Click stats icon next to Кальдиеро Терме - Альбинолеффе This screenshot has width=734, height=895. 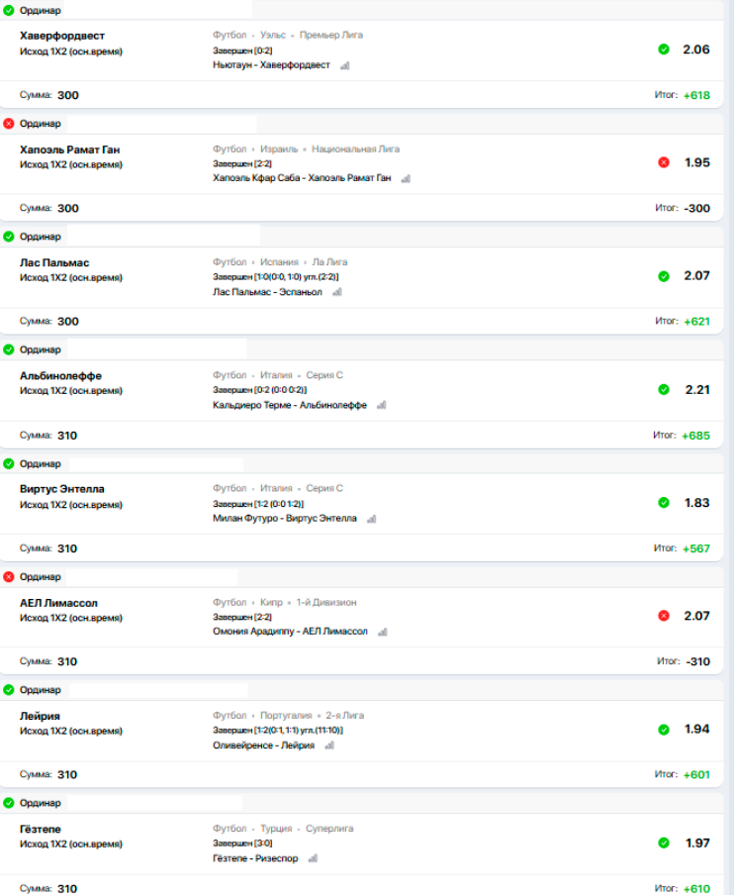[x=382, y=406]
